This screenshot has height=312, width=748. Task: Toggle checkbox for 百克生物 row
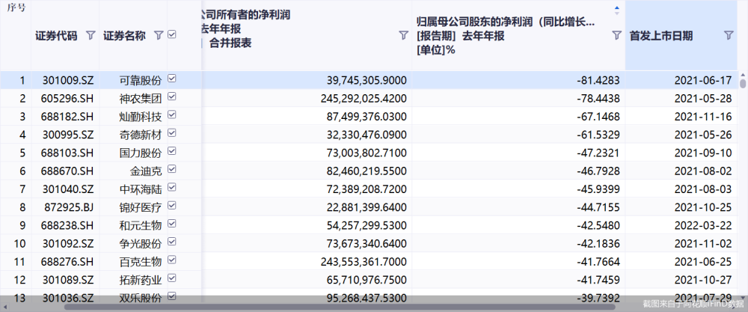click(172, 260)
